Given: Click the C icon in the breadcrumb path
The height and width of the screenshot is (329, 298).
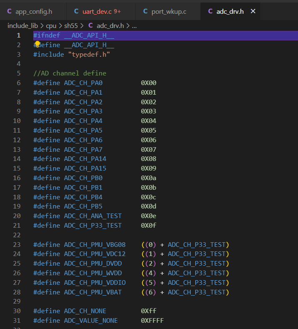Looking at the screenshot, I should point(90,25).
